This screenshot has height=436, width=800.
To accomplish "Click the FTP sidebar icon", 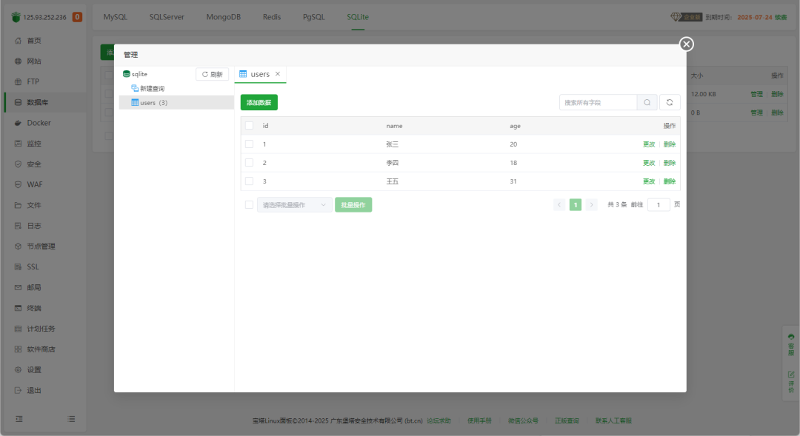I will 18,81.
